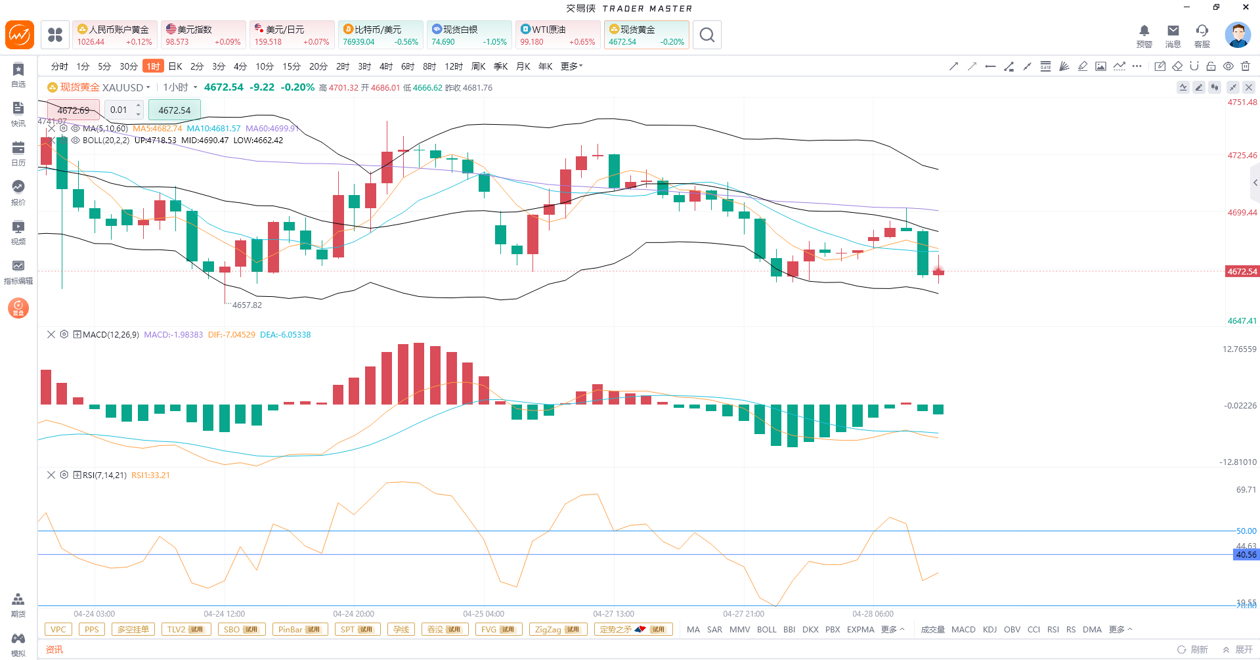The height and width of the screenshot is (660, 1260).
Task: Select the Fibonacci retracement drawing tool
Action: tap(1045, 66)
